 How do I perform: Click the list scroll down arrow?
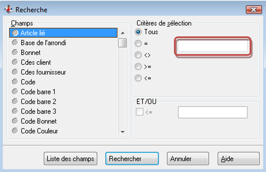[123, 132]
